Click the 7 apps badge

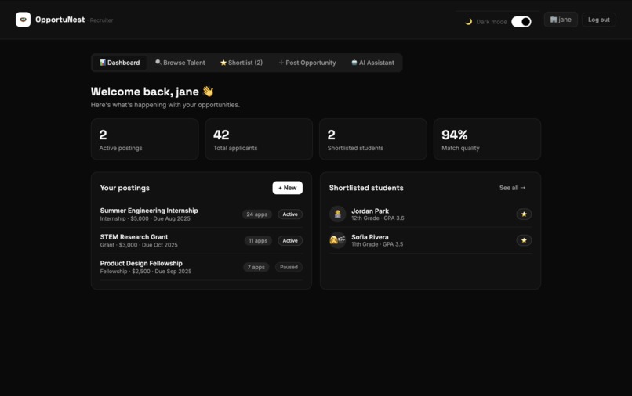tap(256, 267)
